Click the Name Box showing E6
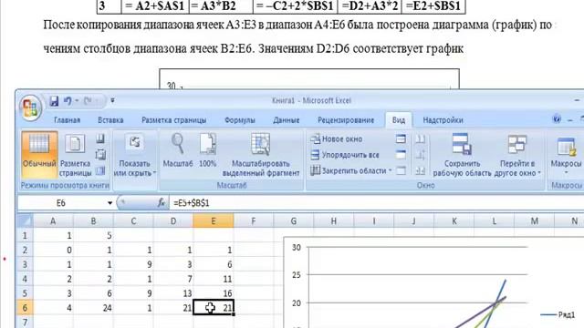Image resolution: width=584 pixels, height=328 pixels. click(61, 203)
